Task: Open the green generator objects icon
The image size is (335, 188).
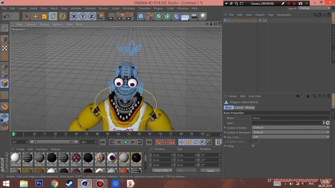Action: (x=159, y=16)
